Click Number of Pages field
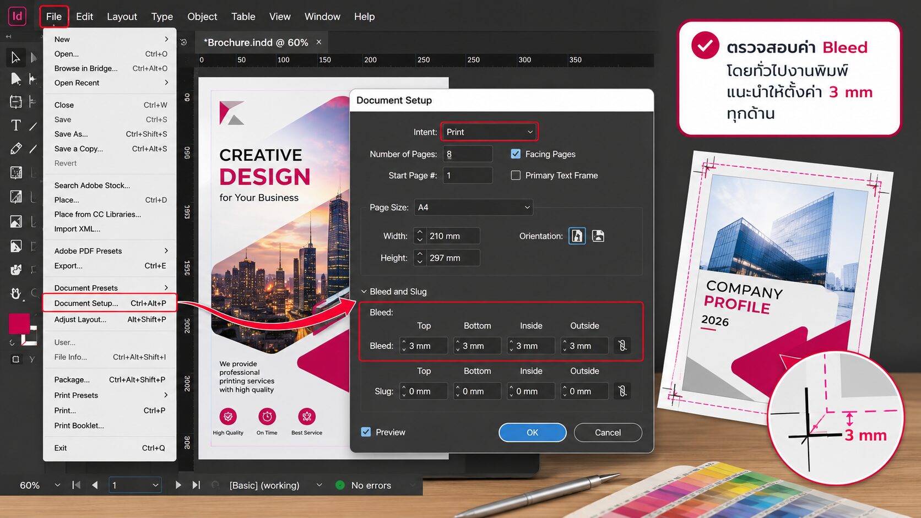Image resolution: width=921 pixels, height=518 pixels. [x=467, y=154]
